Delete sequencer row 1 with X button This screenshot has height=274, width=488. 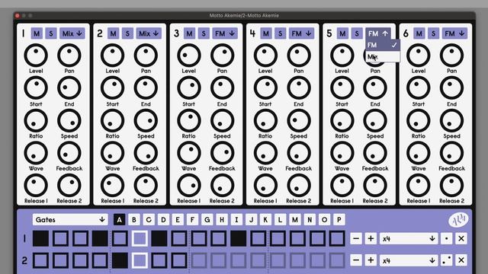(x=461, y=238)
